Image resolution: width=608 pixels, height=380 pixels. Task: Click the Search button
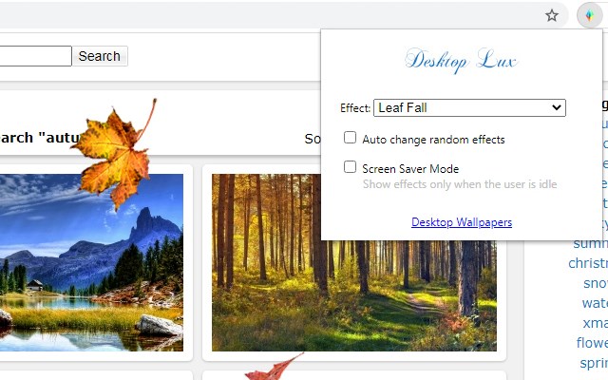pos(100,56)
